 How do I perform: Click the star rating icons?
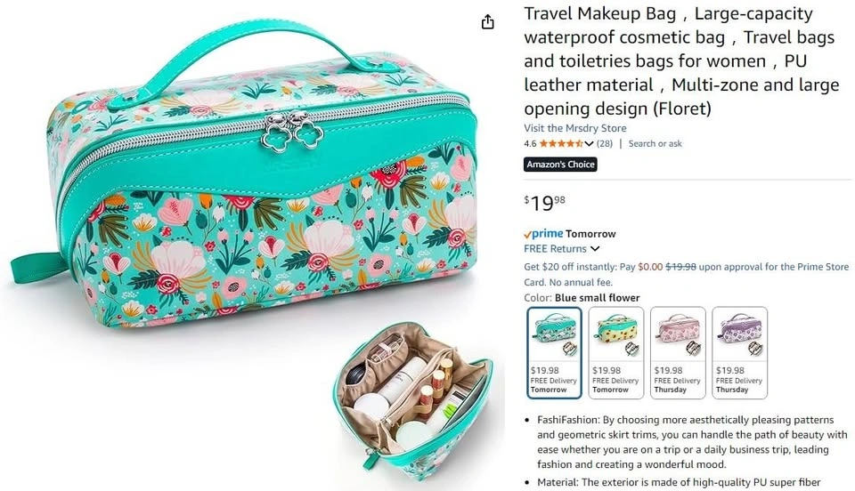coord(561,144)
